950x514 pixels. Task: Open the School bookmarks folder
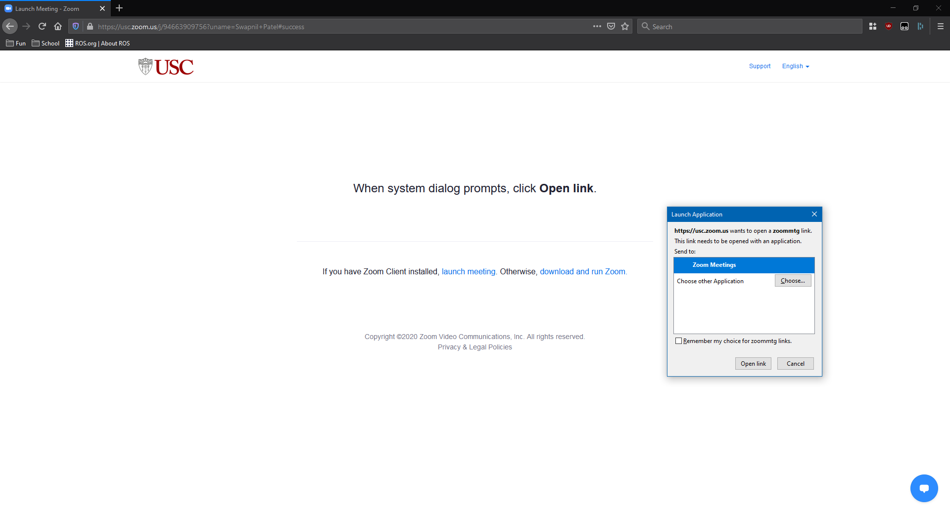point(46,43)
